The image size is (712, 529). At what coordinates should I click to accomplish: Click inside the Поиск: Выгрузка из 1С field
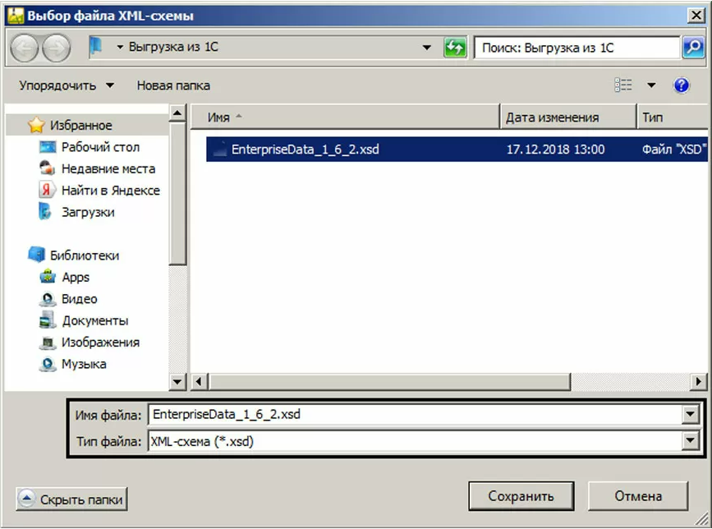[x=576, y=47]
